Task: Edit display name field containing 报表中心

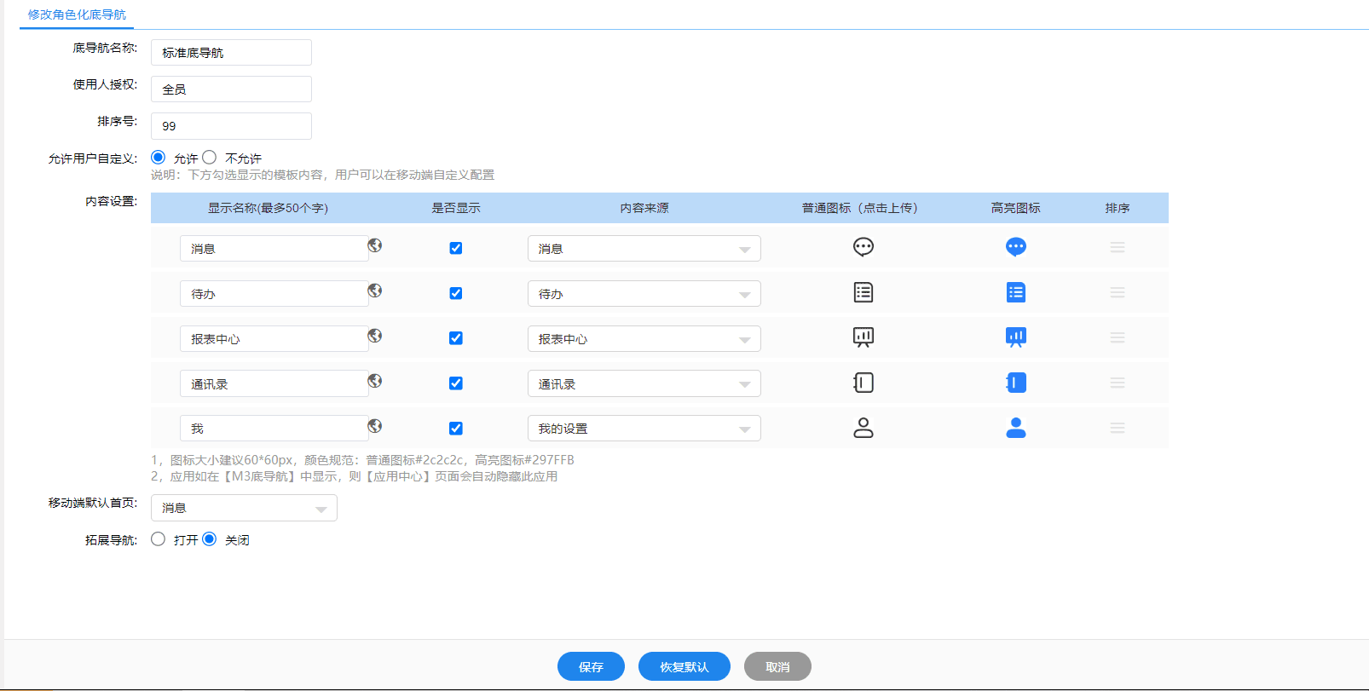Action: pyautogui.click(x=274, y=339)
